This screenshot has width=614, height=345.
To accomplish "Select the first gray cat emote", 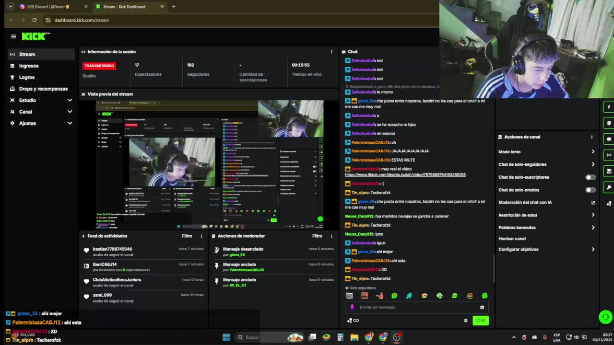I will (349, 296).
